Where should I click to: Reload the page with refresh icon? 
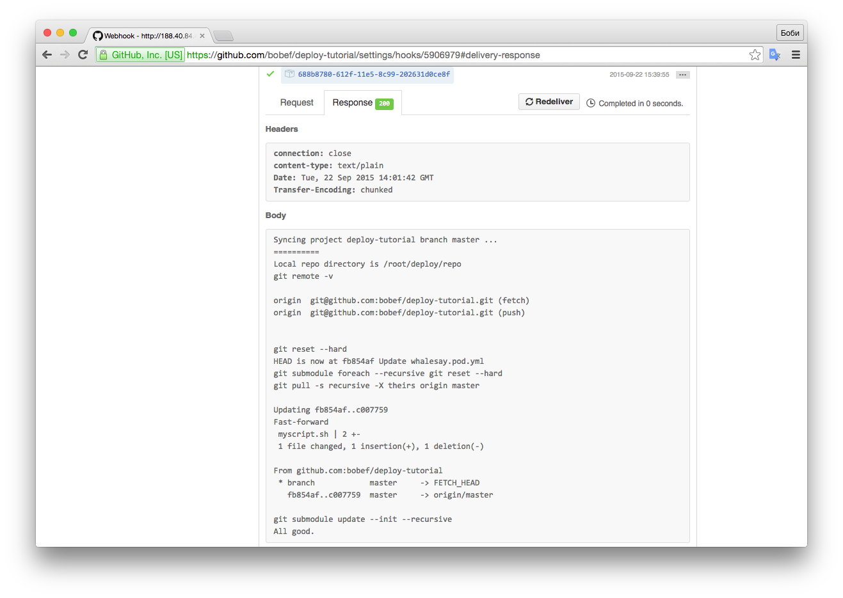[83, 55]
